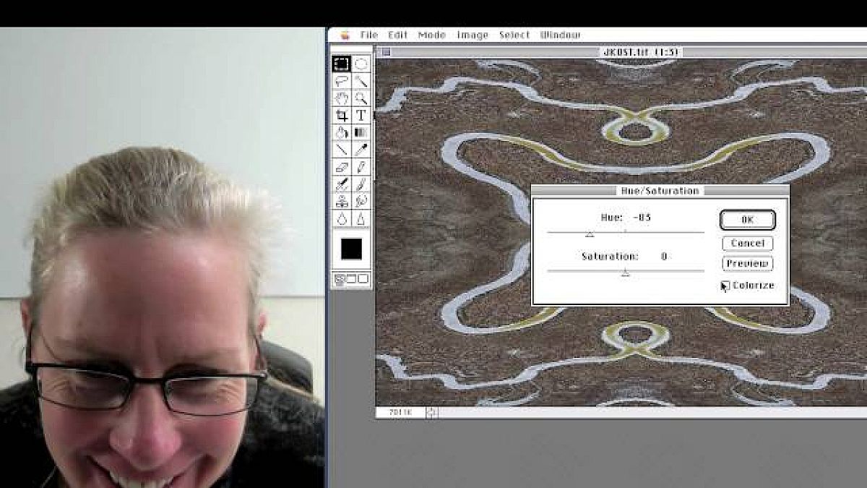The image size is (867, 488).
Task: Pick the Crop tool
Action: [x=342, y=116]
